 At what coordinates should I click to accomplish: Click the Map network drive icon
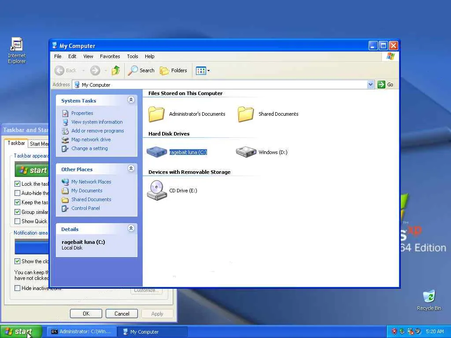click(65, 140)
